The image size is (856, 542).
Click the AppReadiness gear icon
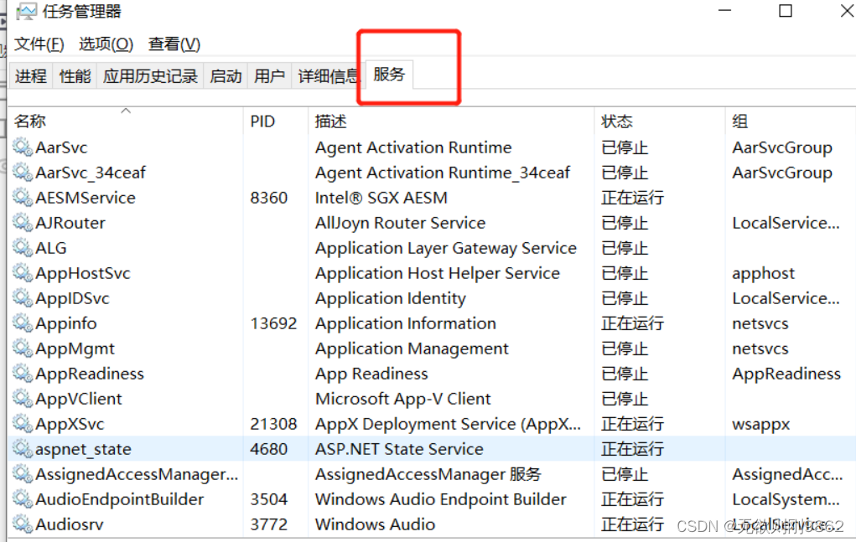click(23, 374)
